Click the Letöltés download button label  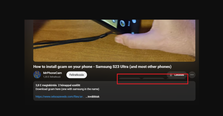(179, 75)
